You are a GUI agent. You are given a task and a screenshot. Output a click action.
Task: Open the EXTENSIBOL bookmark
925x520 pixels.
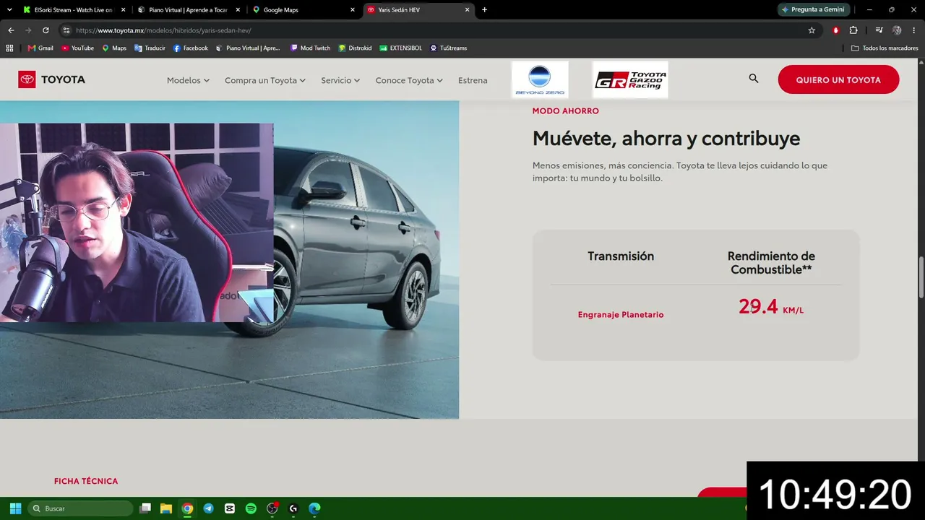(x=400, y=48)
